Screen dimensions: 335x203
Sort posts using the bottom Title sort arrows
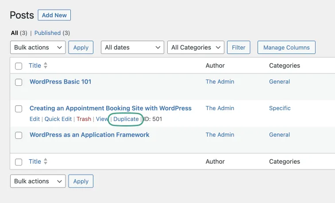click(x=46, y=161)
